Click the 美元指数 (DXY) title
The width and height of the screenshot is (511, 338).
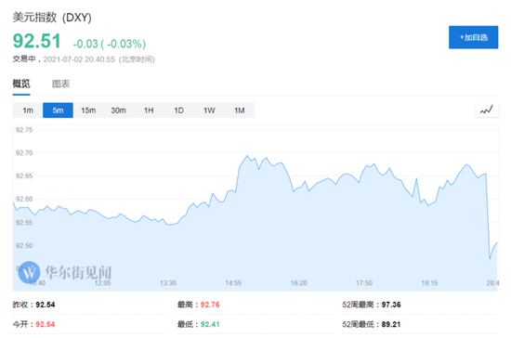[52, 17]
